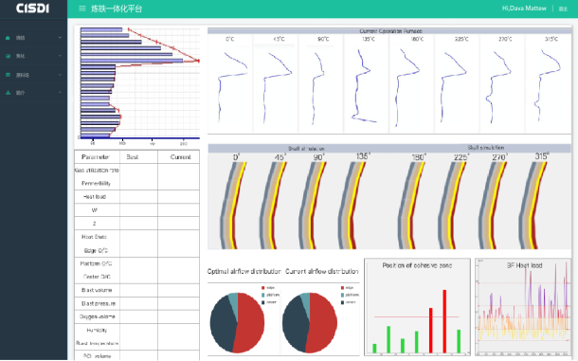
Task: Collapse the sidebar item with org-chart icon
Action: (x=60, y=93)
